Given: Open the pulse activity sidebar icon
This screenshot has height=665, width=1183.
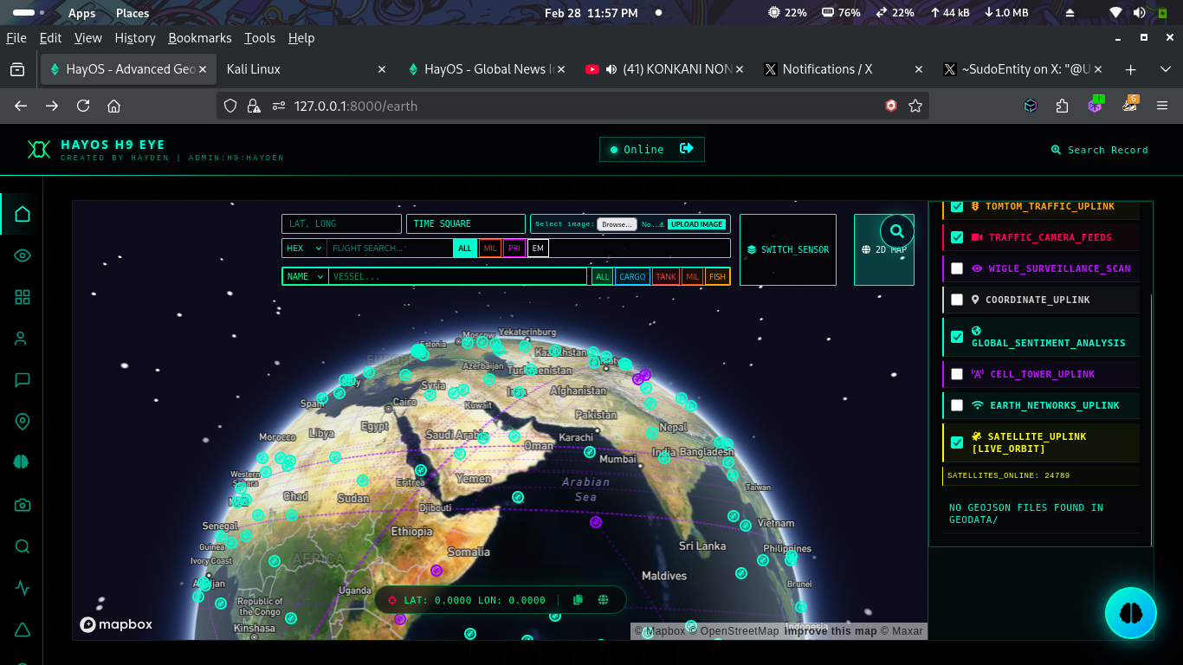Looking at the screenshot, I should click(23, 588).
